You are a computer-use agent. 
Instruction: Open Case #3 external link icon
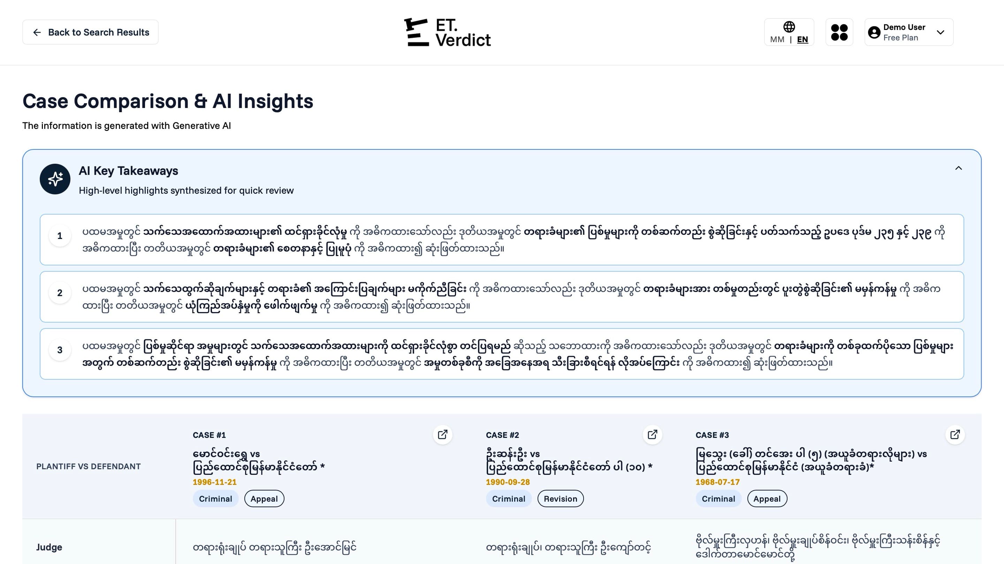(954, 434)
